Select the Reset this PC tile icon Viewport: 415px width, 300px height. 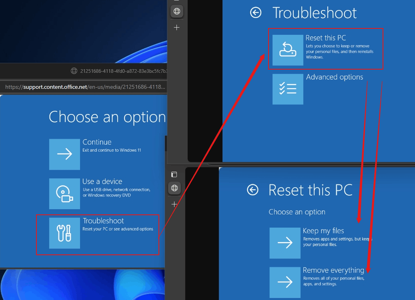[288, 50]
